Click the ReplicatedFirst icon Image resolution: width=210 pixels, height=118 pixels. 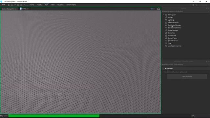[x=166, y=23]
